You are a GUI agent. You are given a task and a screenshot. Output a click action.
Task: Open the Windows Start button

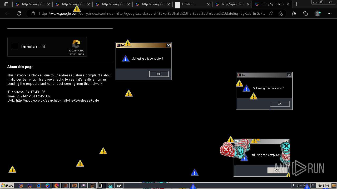[x=7, y=186]
